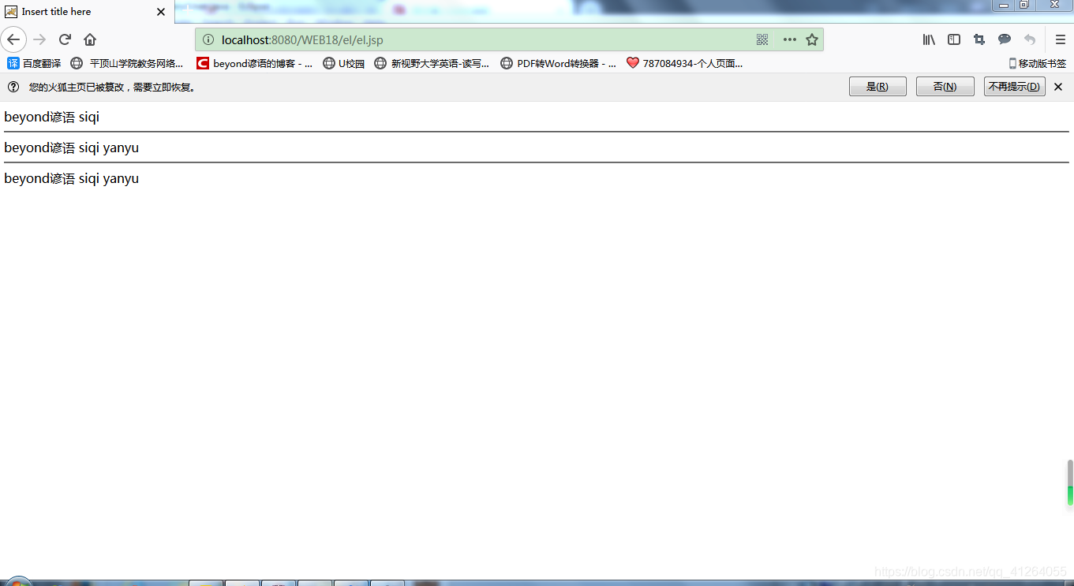This screenshot has height=586, width=1074.
Task: Click the question mark notification icon
Action: 13,87
